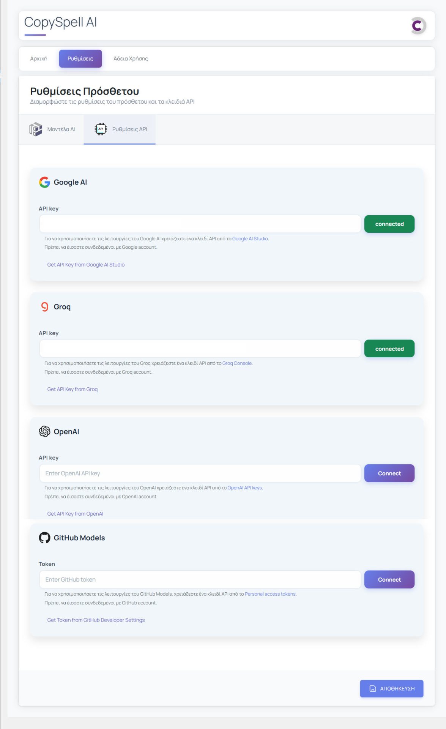Click the save icon in ΑΠΟΘΗΚΕΥΣΗ button

point(373,688)
